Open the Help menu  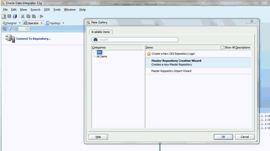click(82, 10)
